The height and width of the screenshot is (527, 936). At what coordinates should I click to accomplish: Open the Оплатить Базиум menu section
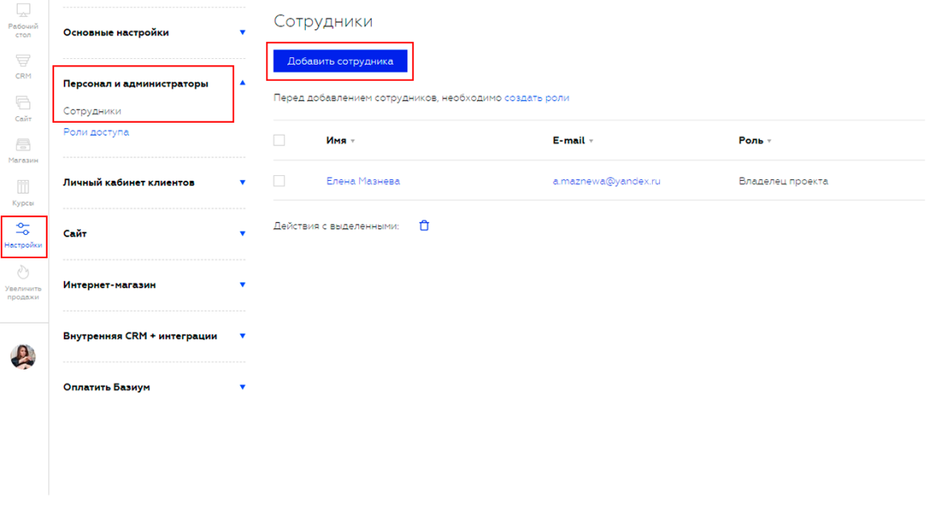coord(107,387)
